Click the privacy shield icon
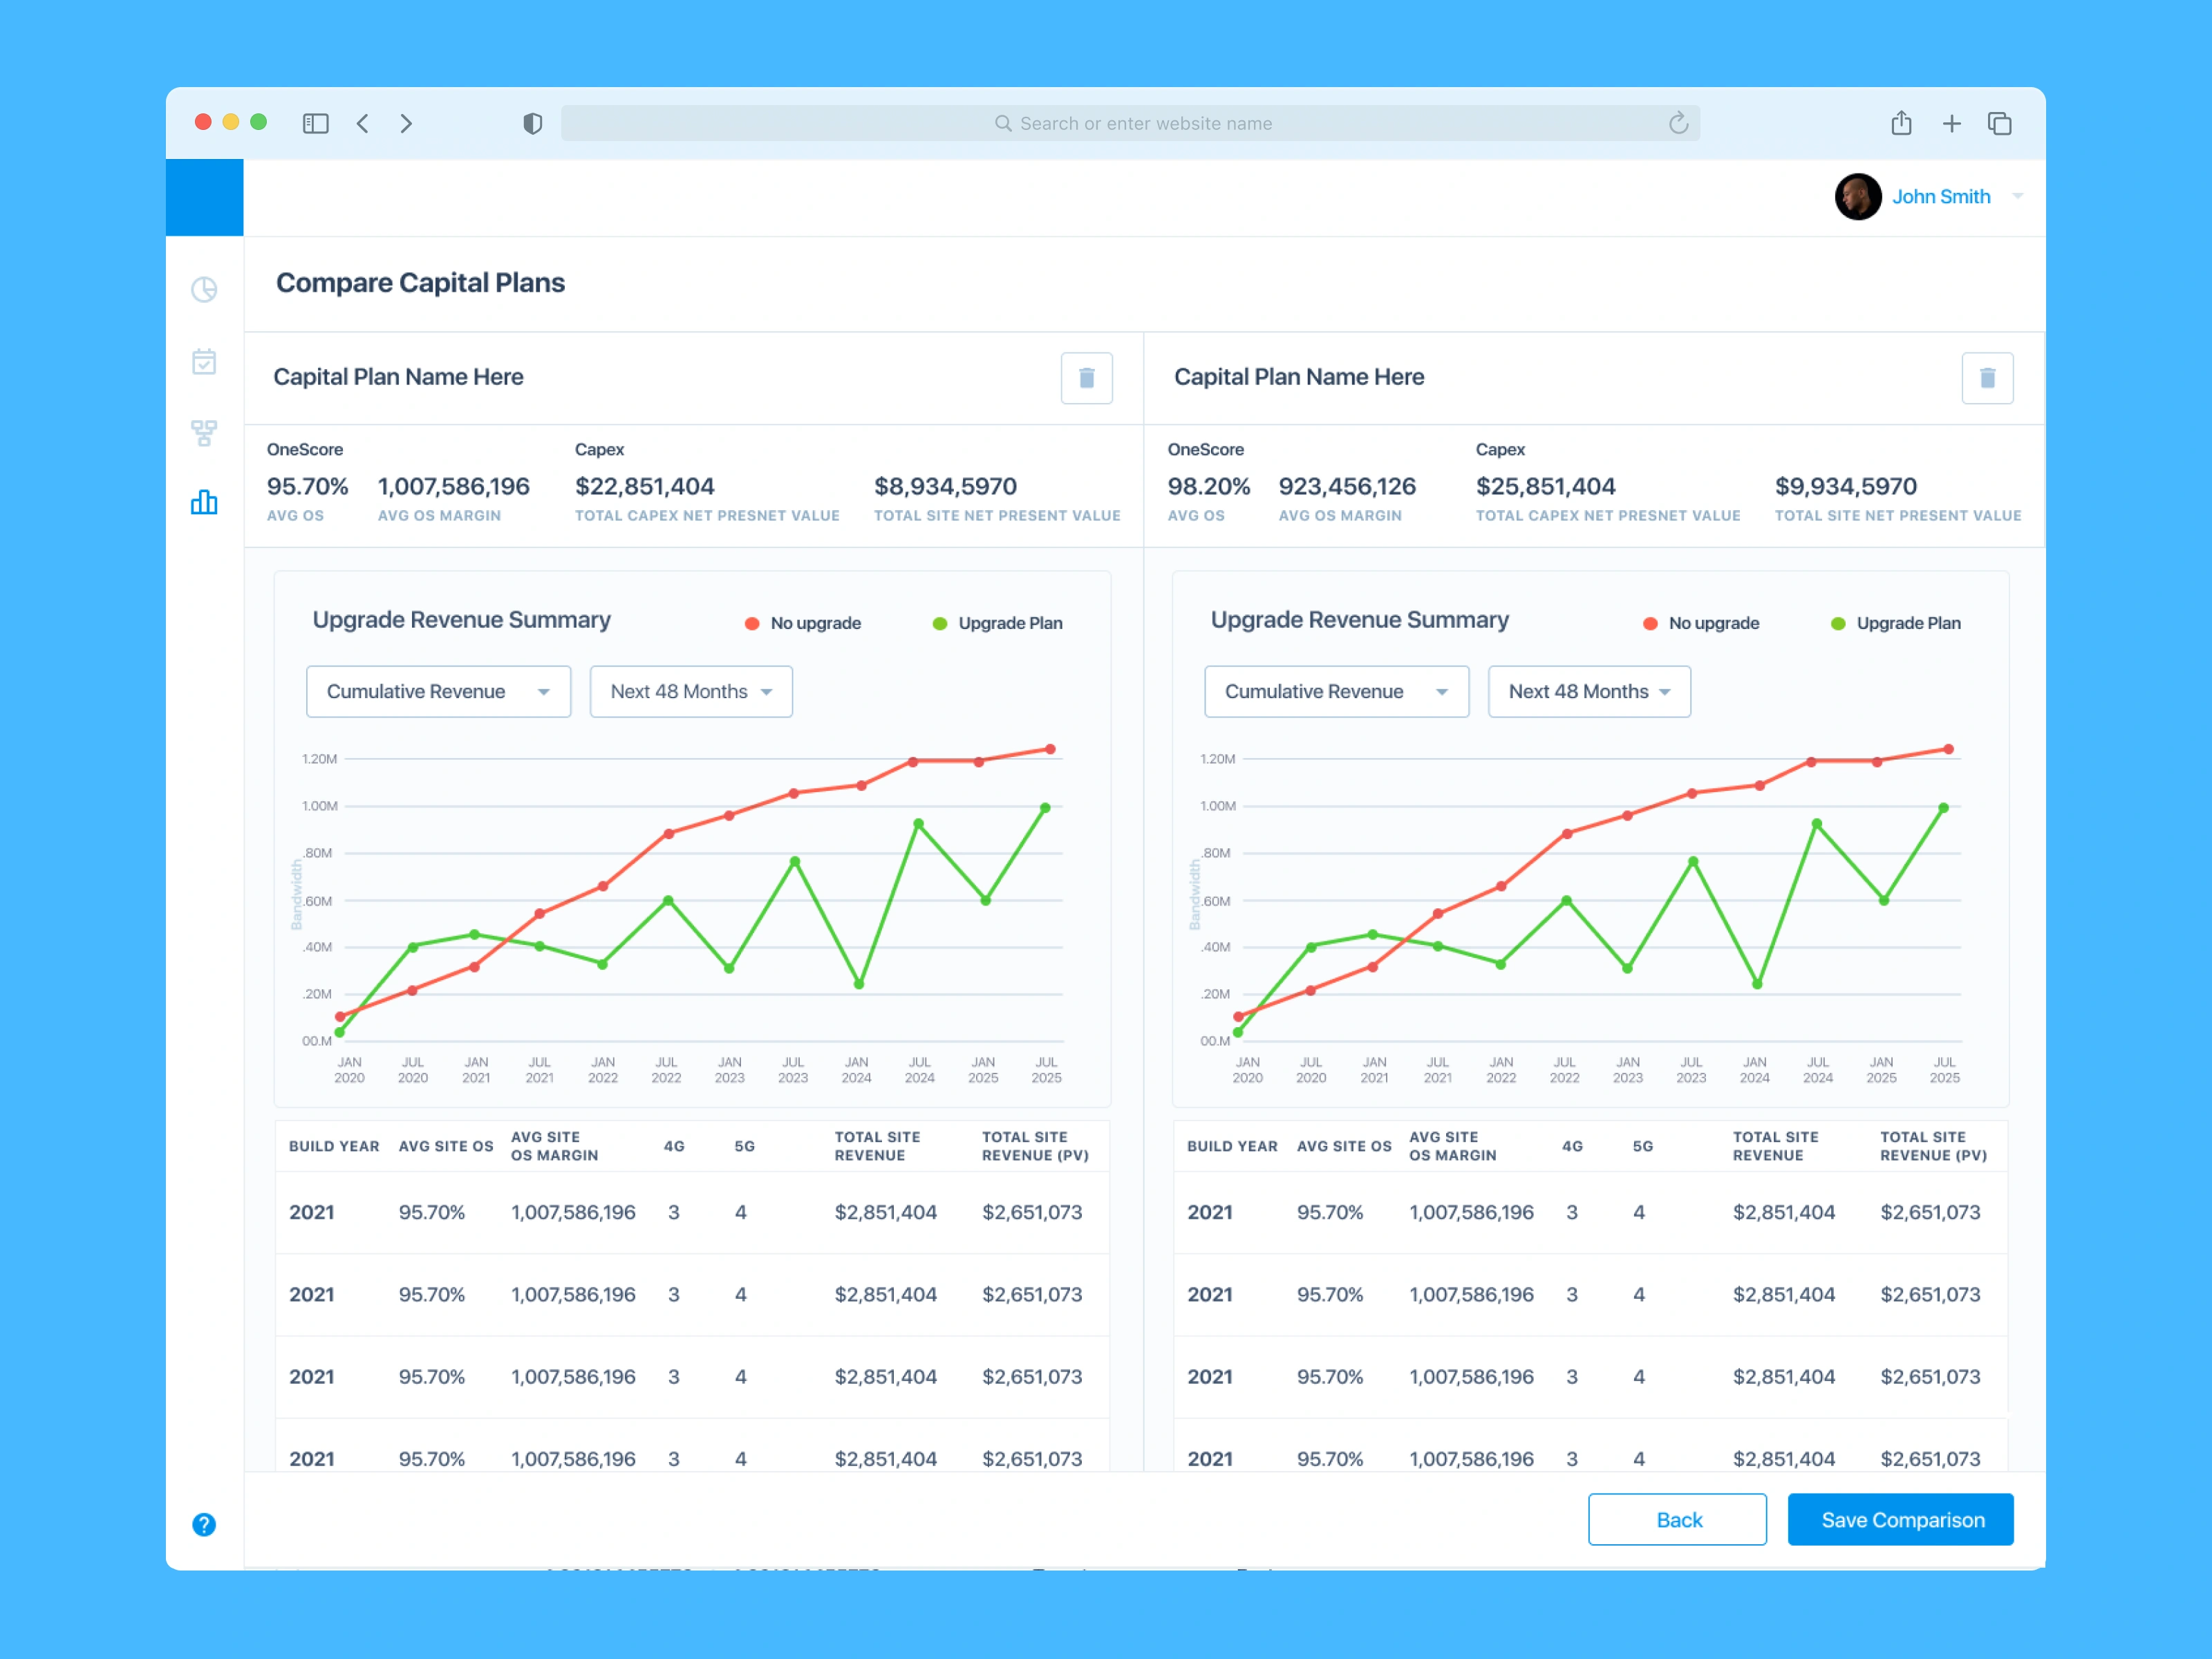The image size is (2212, 1659). (532, 123)
